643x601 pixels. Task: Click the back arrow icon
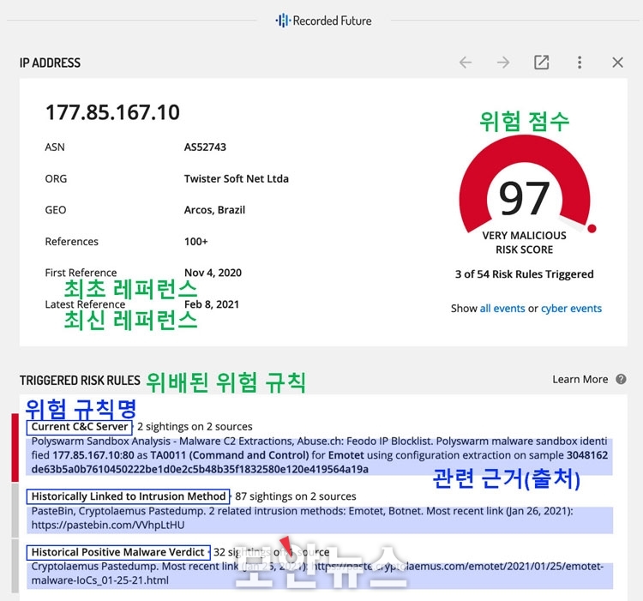click(466, 63)
